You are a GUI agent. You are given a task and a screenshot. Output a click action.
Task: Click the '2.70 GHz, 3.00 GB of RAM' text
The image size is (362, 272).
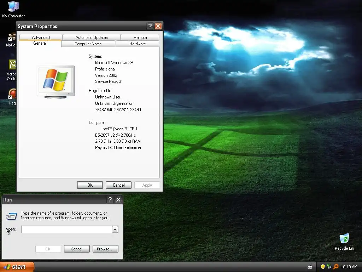click(x=118, y=141)
